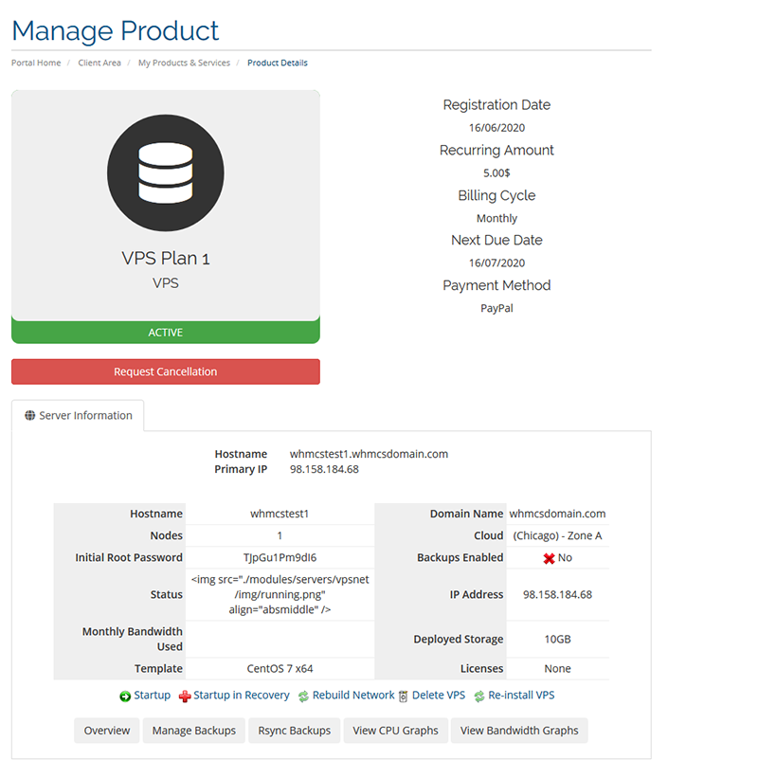The width and height of the screenshot is (758, 760).
Task: Click the Rebuild Network refresh icon
Action: coord(303,697)
